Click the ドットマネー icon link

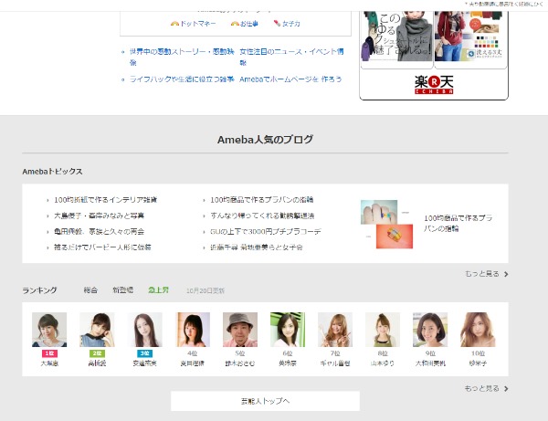[192, 23]
